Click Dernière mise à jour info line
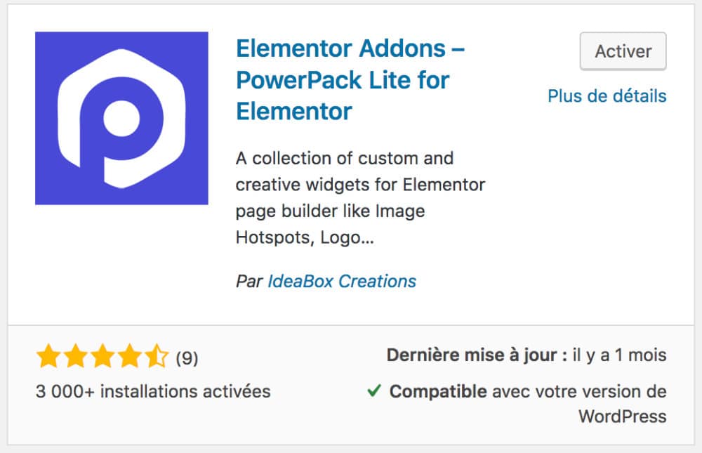Viewport: 702px width, 453px height. 525,355
